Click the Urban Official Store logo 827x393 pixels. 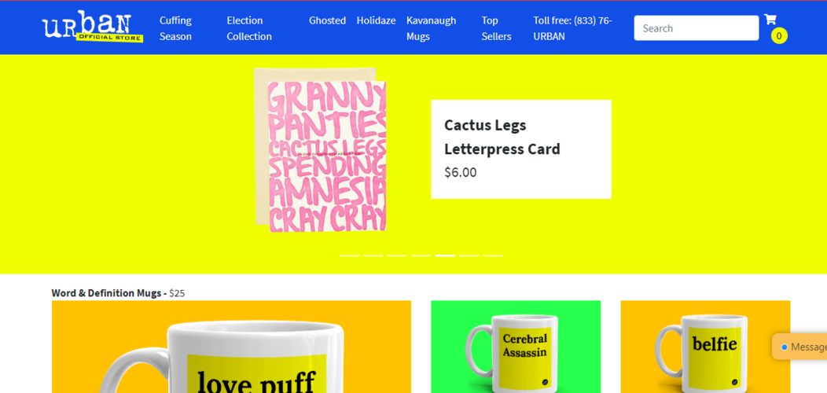pyautogui.click(x=93, y=27)
